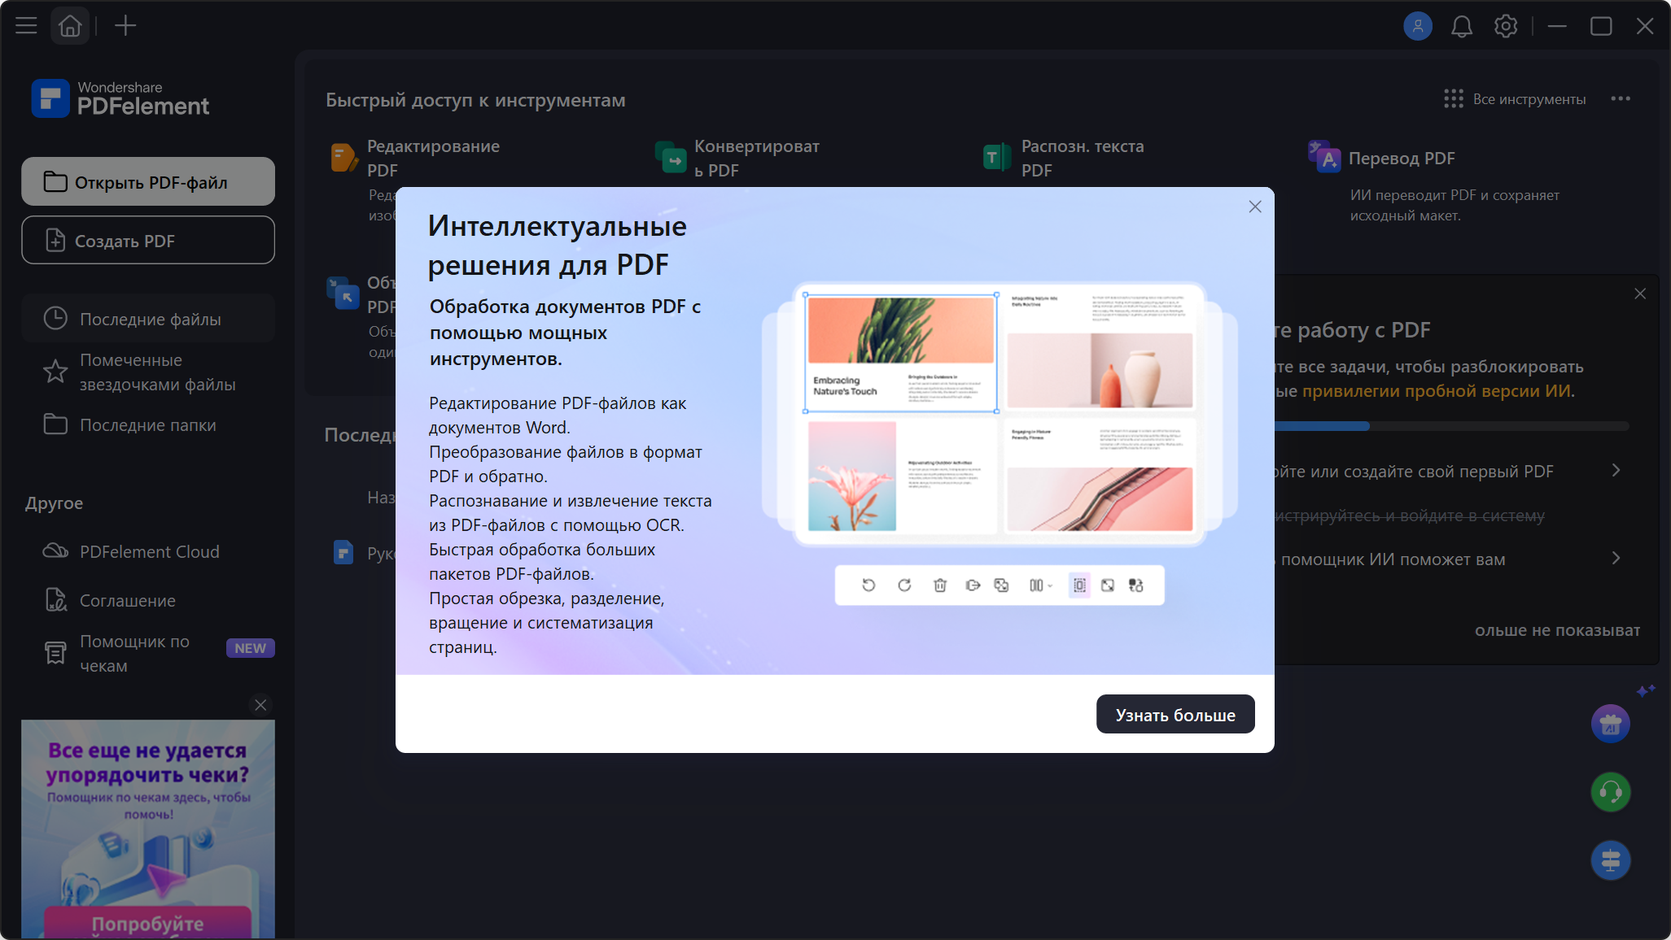
Task: Open notifications bell icon
Action: coord(1462,27)
